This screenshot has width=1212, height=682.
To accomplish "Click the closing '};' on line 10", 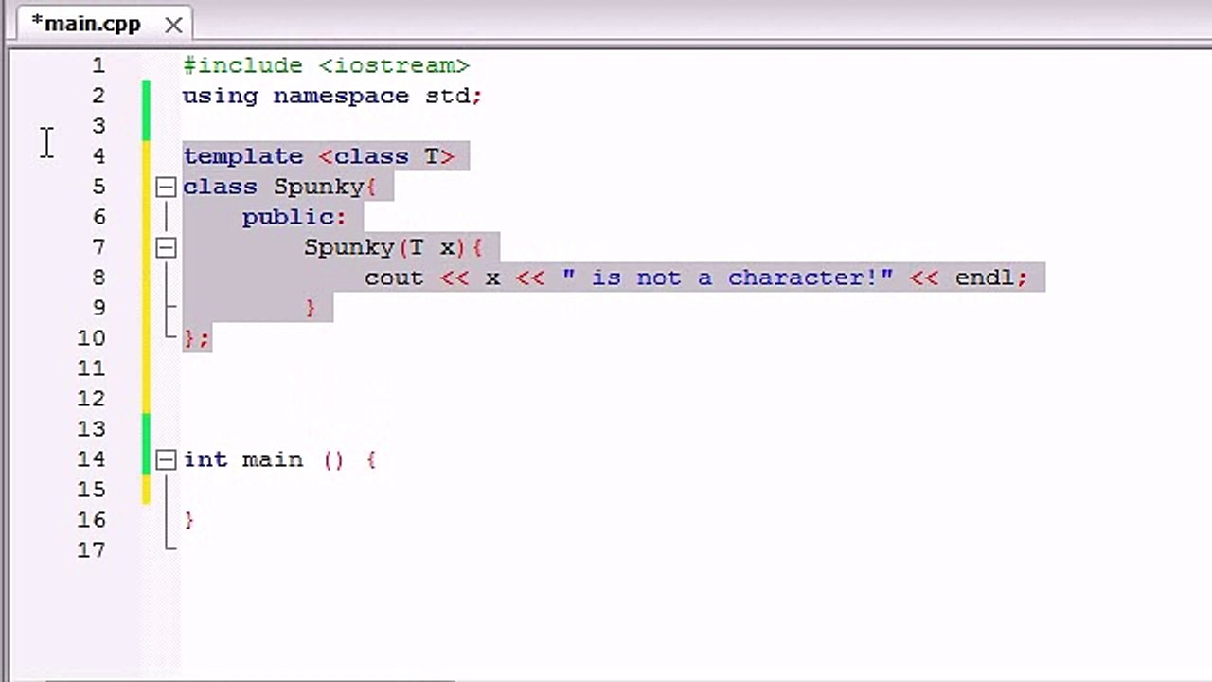I will pyautogui.click(x=196, y=338).
